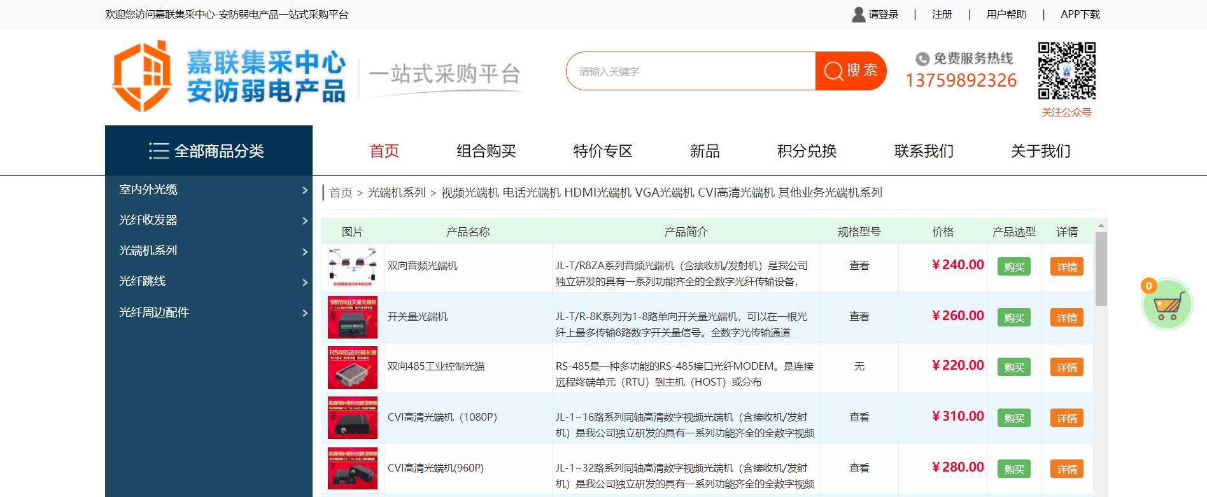Open the 积分兑换 menu item

[807, 151]
